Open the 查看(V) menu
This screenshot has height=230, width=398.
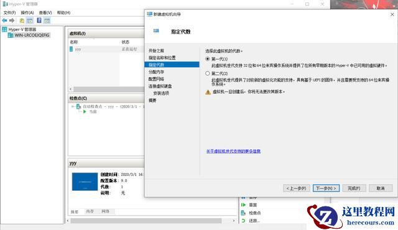click(45, 12)
